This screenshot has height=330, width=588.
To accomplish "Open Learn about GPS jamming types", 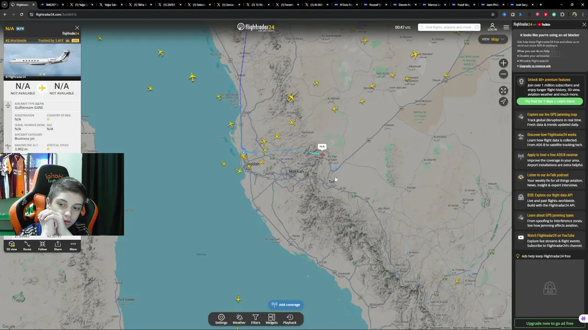I will point(550,220).
